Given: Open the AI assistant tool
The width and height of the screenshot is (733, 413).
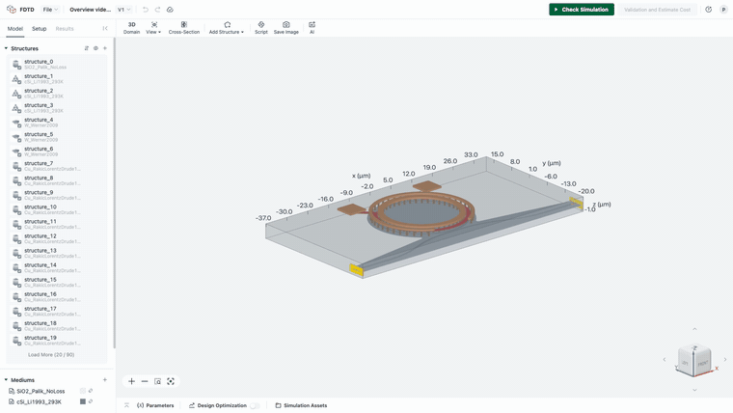Looking at the screenshot, I should [x=312, y=28].
